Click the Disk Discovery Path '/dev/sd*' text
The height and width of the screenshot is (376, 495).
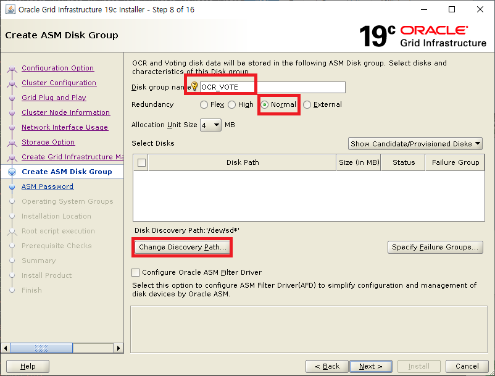(187, 230)
